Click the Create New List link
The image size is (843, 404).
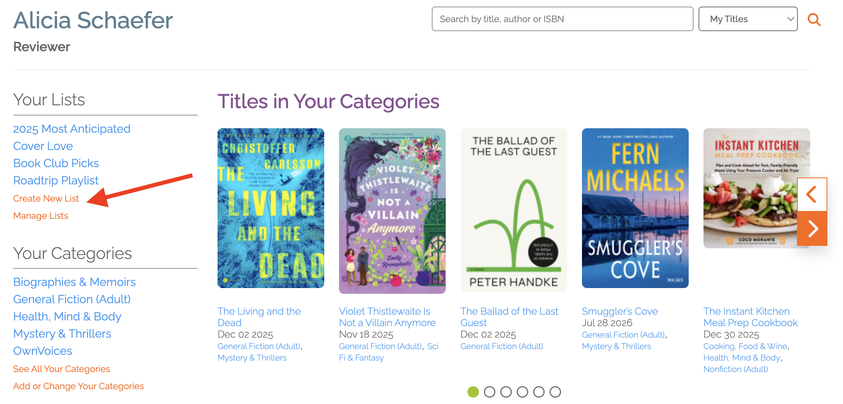coord(46,199)
